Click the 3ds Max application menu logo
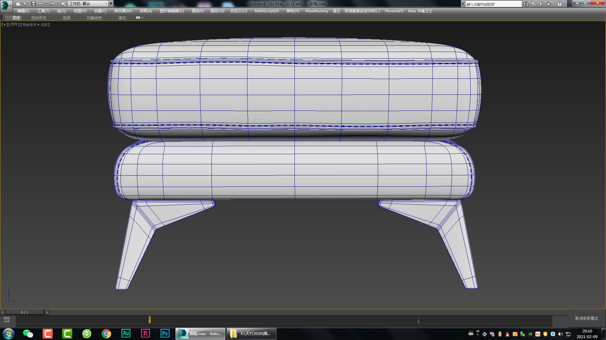Viewport: 606px width, 340px height. coord(4,3)
